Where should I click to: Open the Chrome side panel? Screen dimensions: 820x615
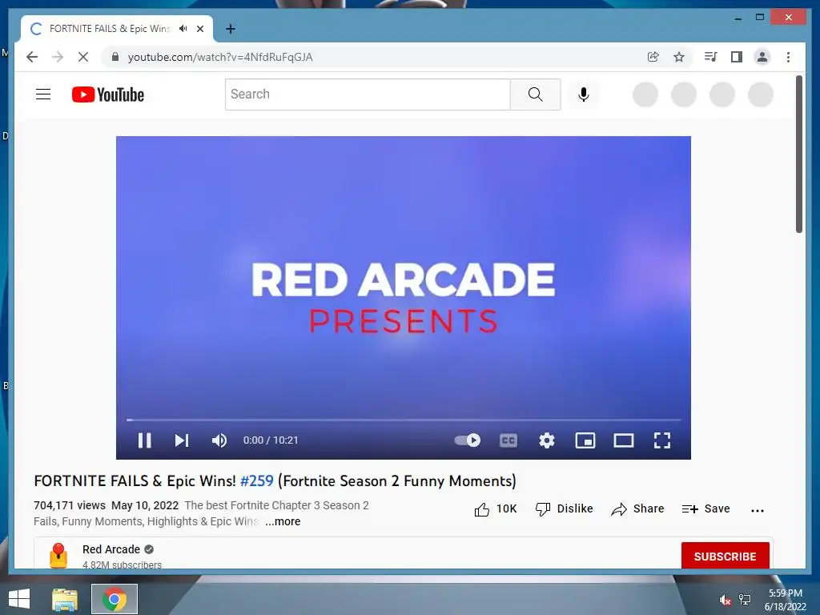coord(737,57)
